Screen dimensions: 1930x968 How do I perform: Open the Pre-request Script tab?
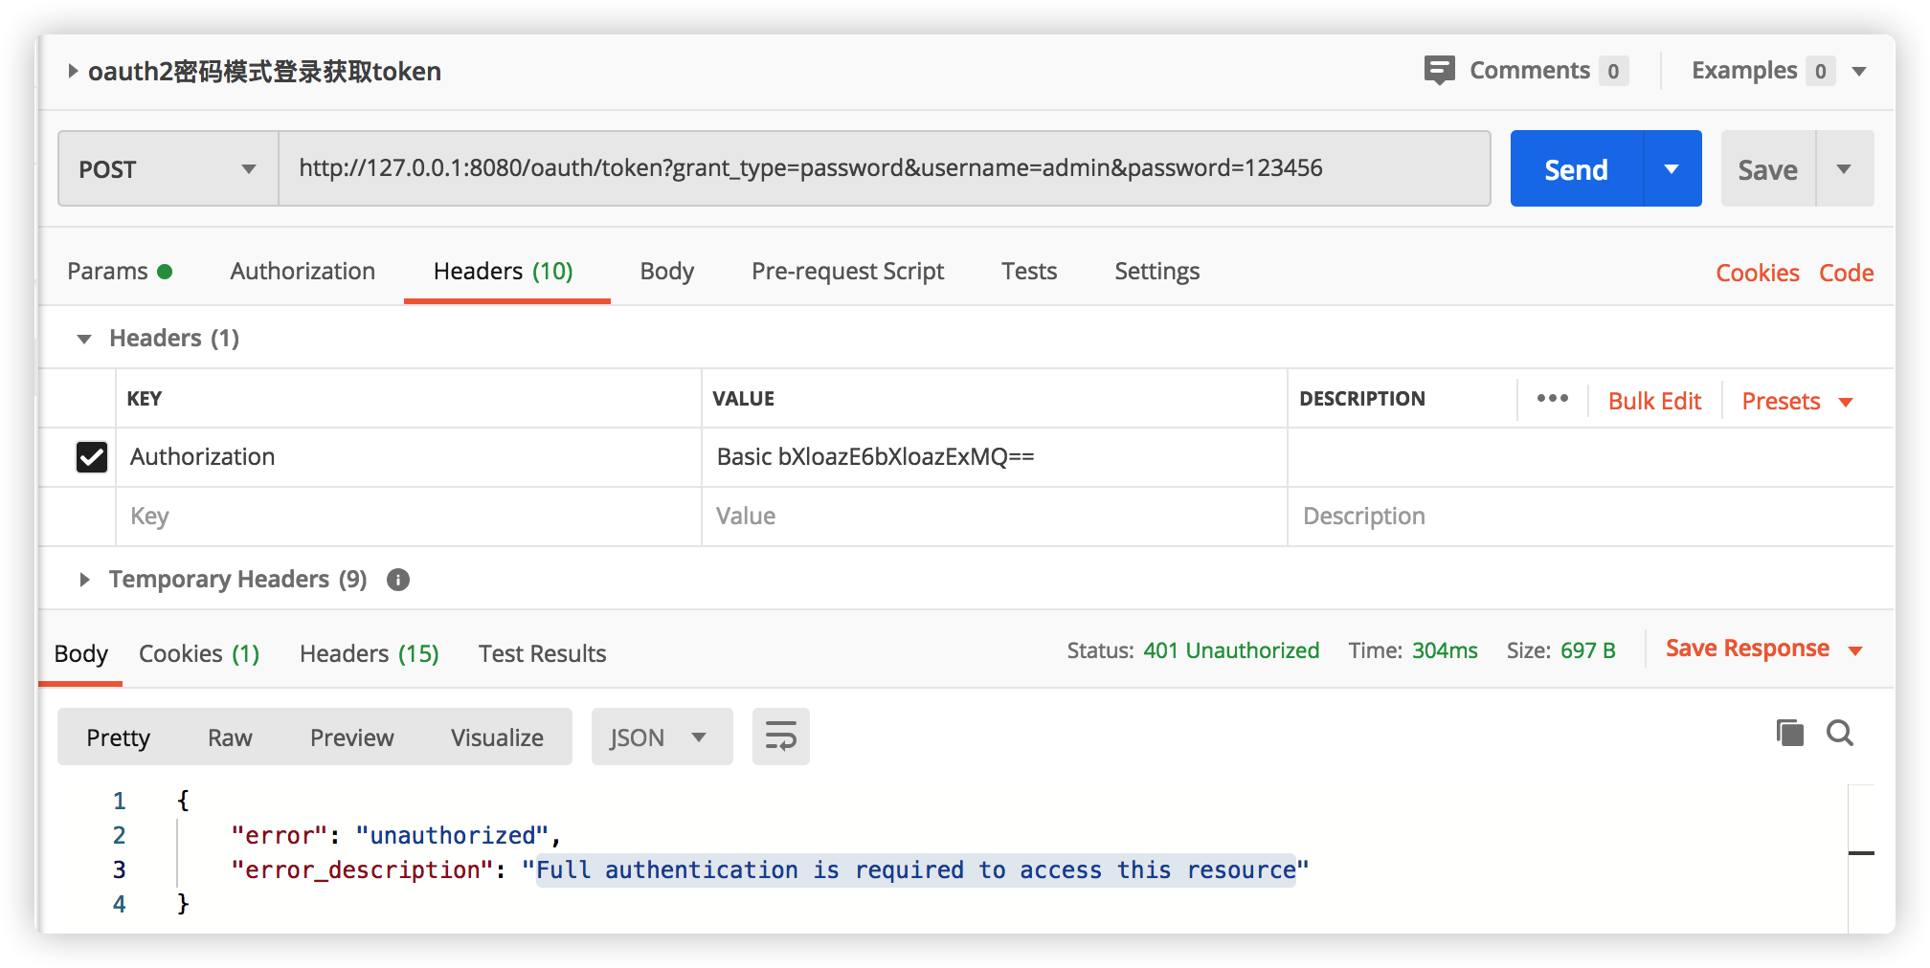pyautogui.click(x=847, y=272)
